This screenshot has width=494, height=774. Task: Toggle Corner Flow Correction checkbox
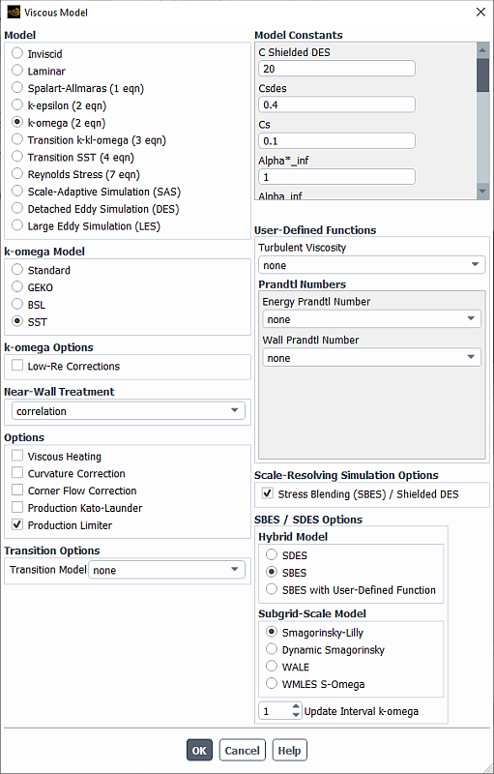(17, 491)
